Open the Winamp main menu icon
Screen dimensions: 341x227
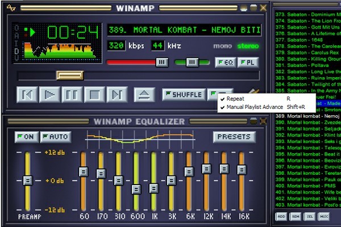(11, 8)
